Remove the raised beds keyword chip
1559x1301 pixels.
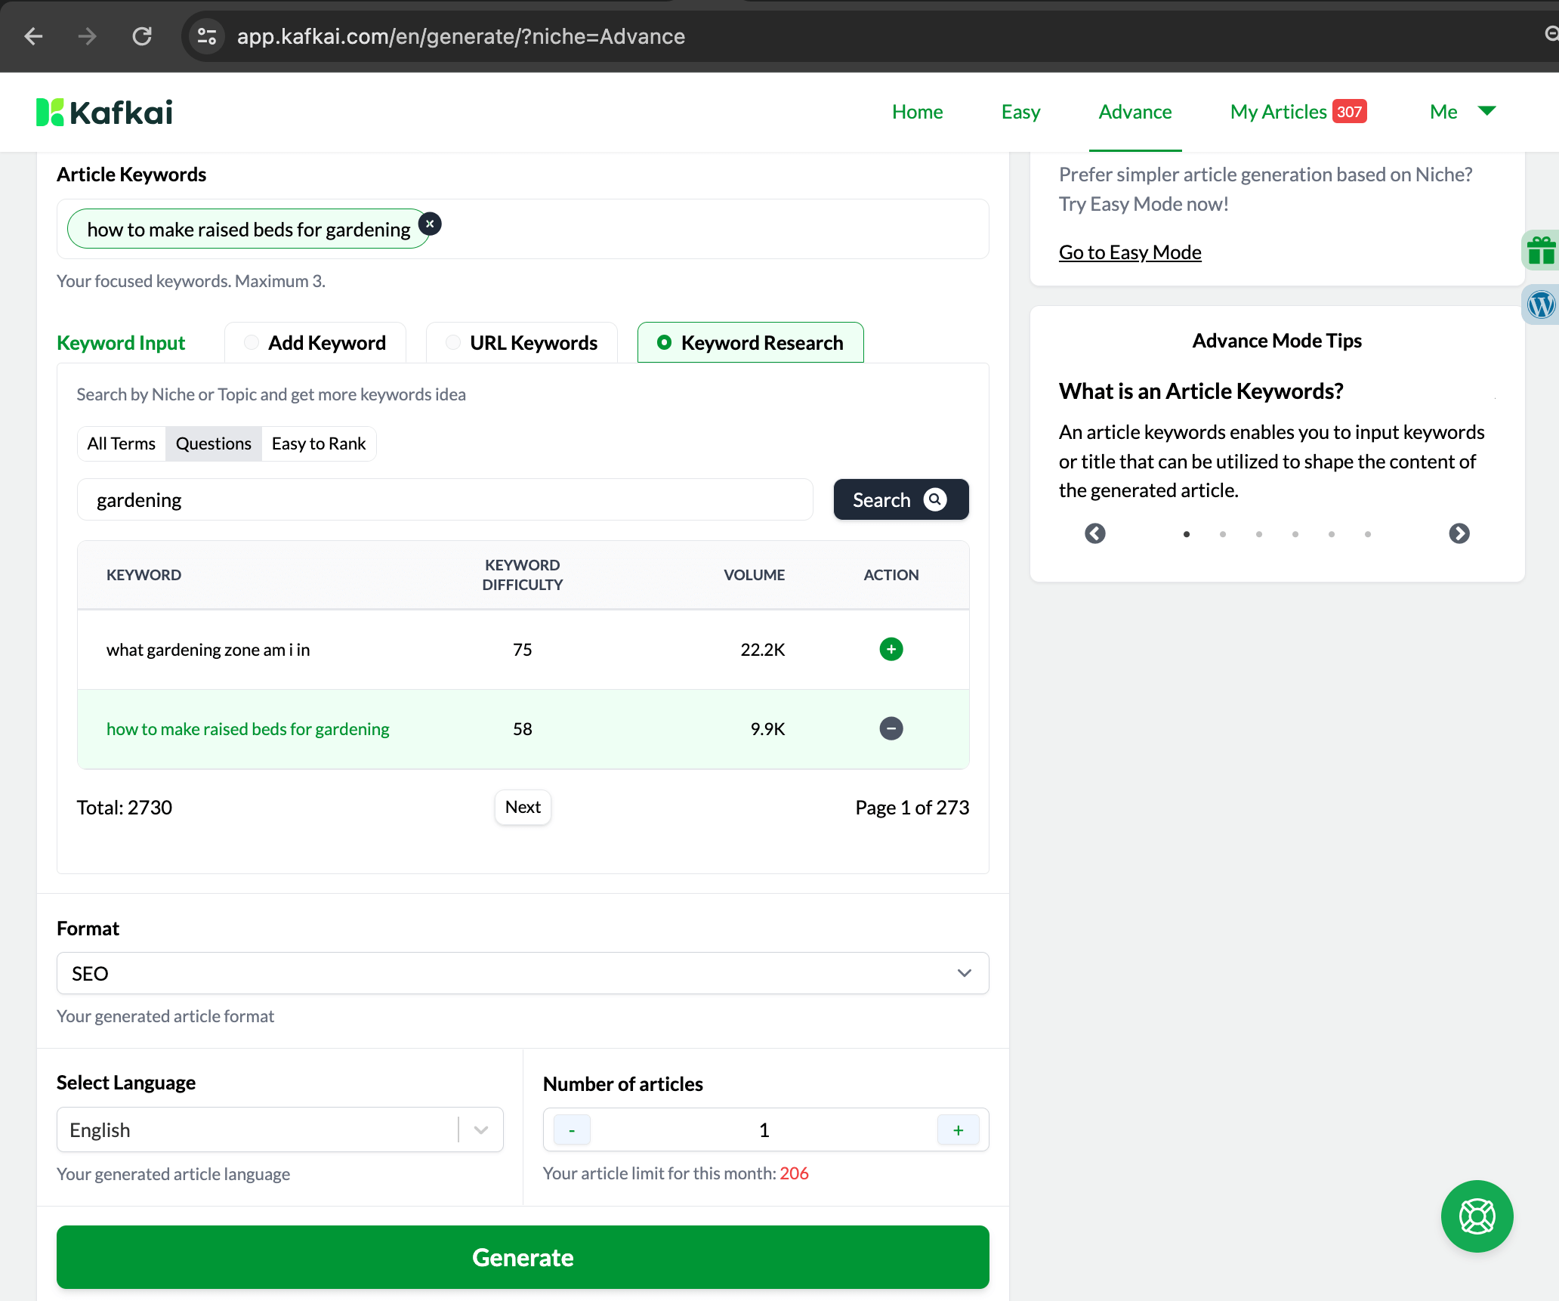(430, 224)
